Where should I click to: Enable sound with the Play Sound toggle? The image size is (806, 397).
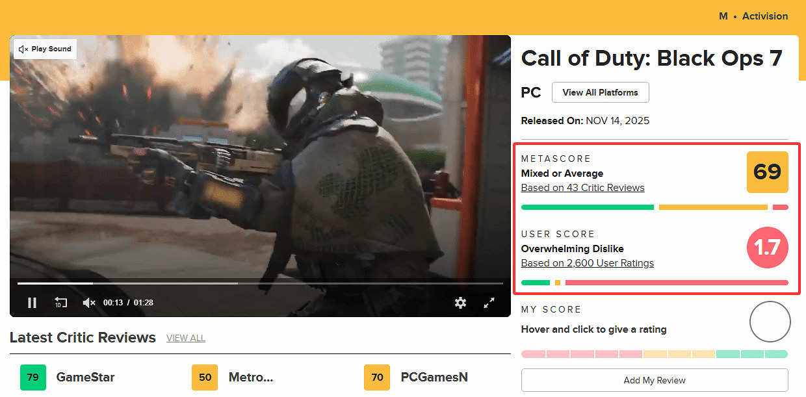(44, 49)
